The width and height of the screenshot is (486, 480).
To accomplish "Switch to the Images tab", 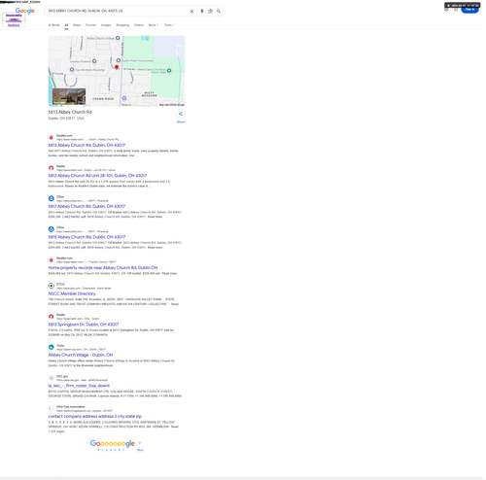I will pyautogui.click(x=106, y=25).
